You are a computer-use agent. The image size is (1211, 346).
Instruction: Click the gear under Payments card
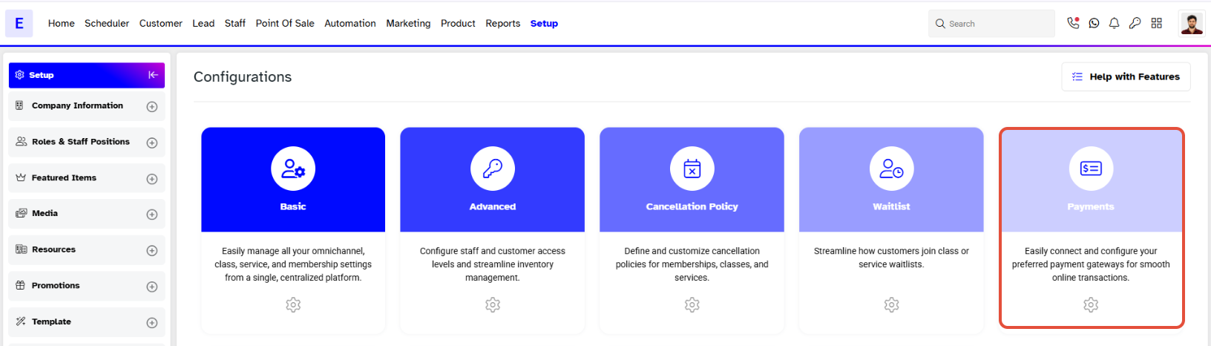1091,304
